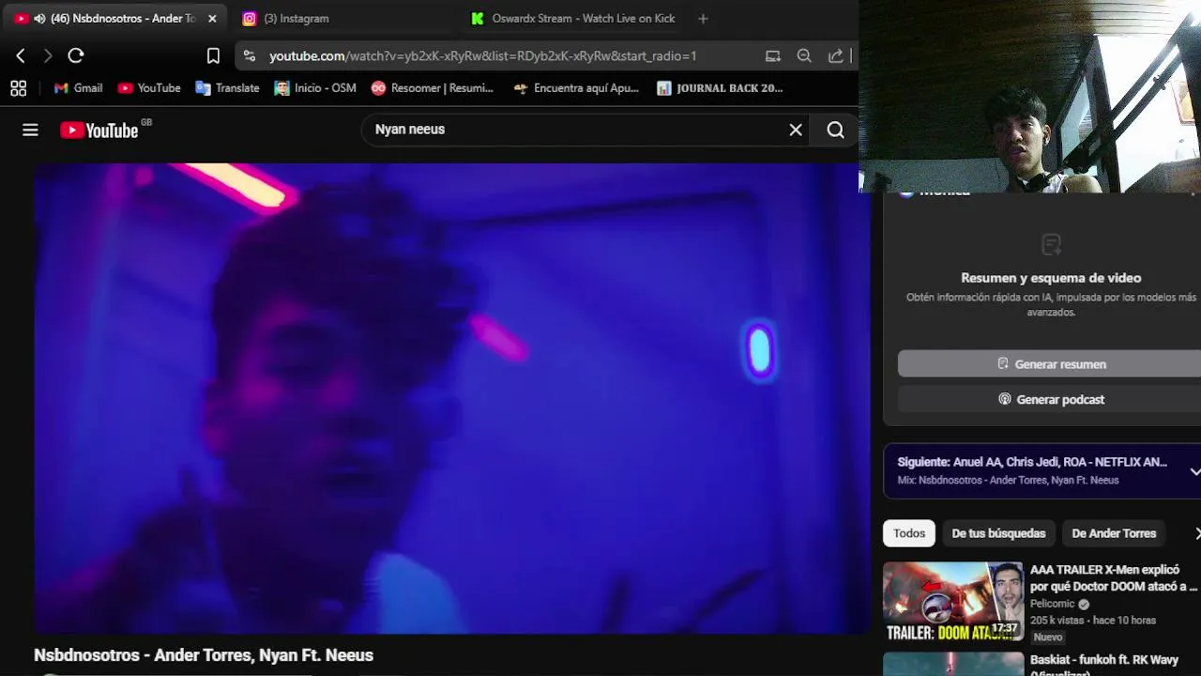The height and width of the screenshot is (676, 1201).
Task: Open the Resoomer bookmark
Action: pyautogui.click(x=432, y=88)
